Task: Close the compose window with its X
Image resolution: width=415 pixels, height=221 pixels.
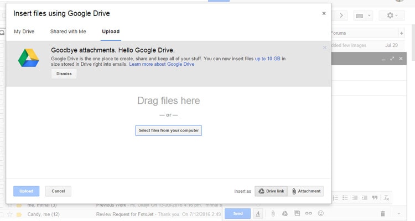Action: pos(401,59)
